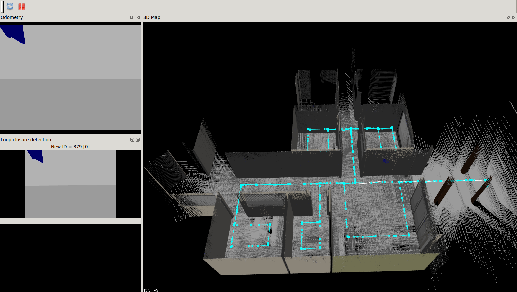Screen dimensions: 517x292
Task: Click the close icon on the Odometry panel
Action: click(138, 17)
